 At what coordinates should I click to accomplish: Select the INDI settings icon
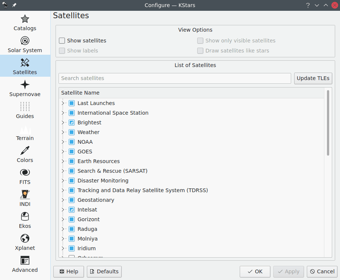click(x=25, y=198)
